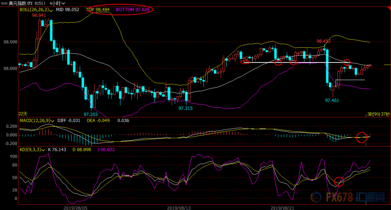Select the J 90.632 KDJ value
Screen dimensions: 391x210
pyautogui.click(x=106, y=150)
